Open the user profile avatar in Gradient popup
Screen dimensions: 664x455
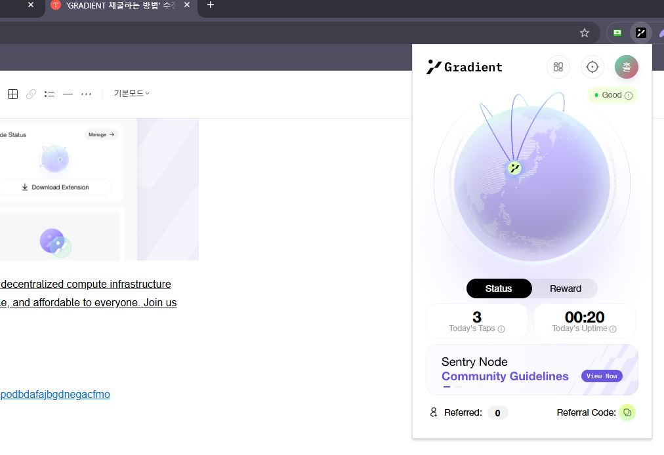pos(627,67)
